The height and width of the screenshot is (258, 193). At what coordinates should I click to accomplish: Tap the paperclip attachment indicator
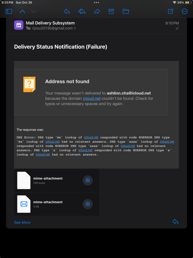(177, 28)
